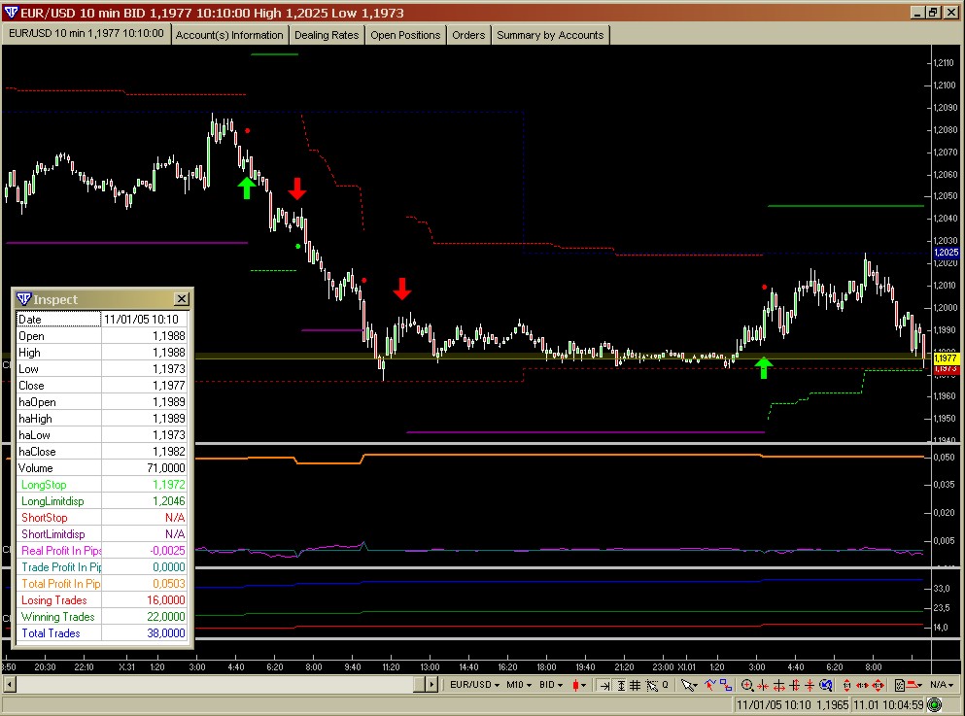
Task: Click the yellow 1,1977 price label
Action: pyautogui.click(x=946, y=358)
